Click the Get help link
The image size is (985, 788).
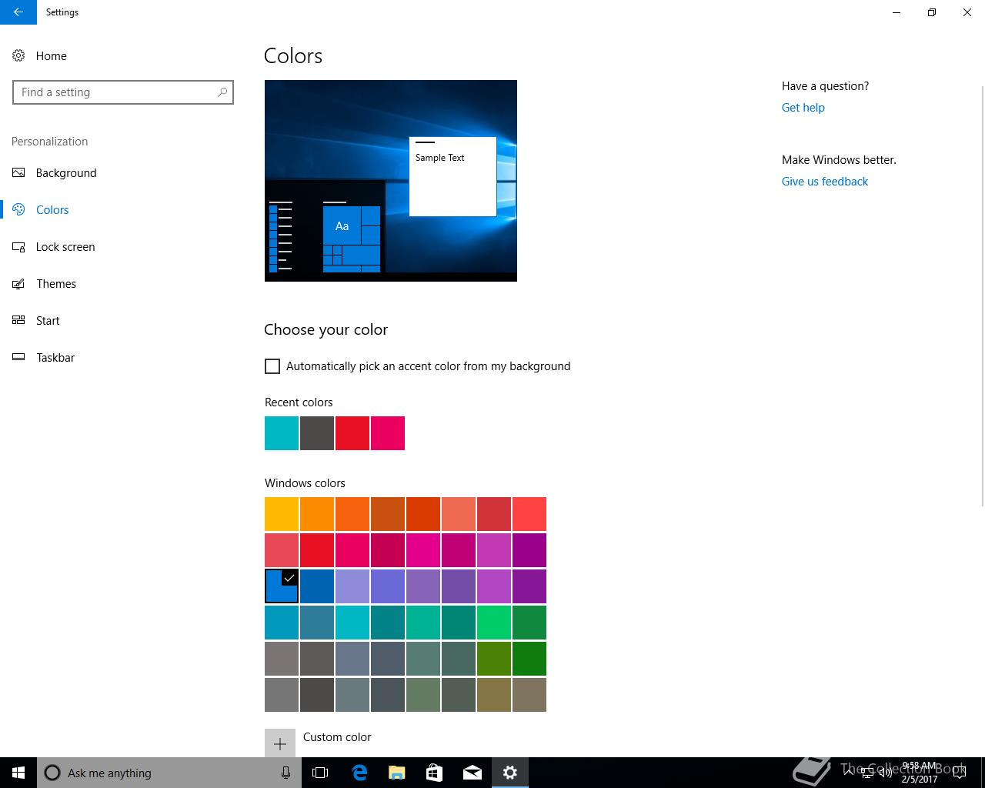coord(803,108)
